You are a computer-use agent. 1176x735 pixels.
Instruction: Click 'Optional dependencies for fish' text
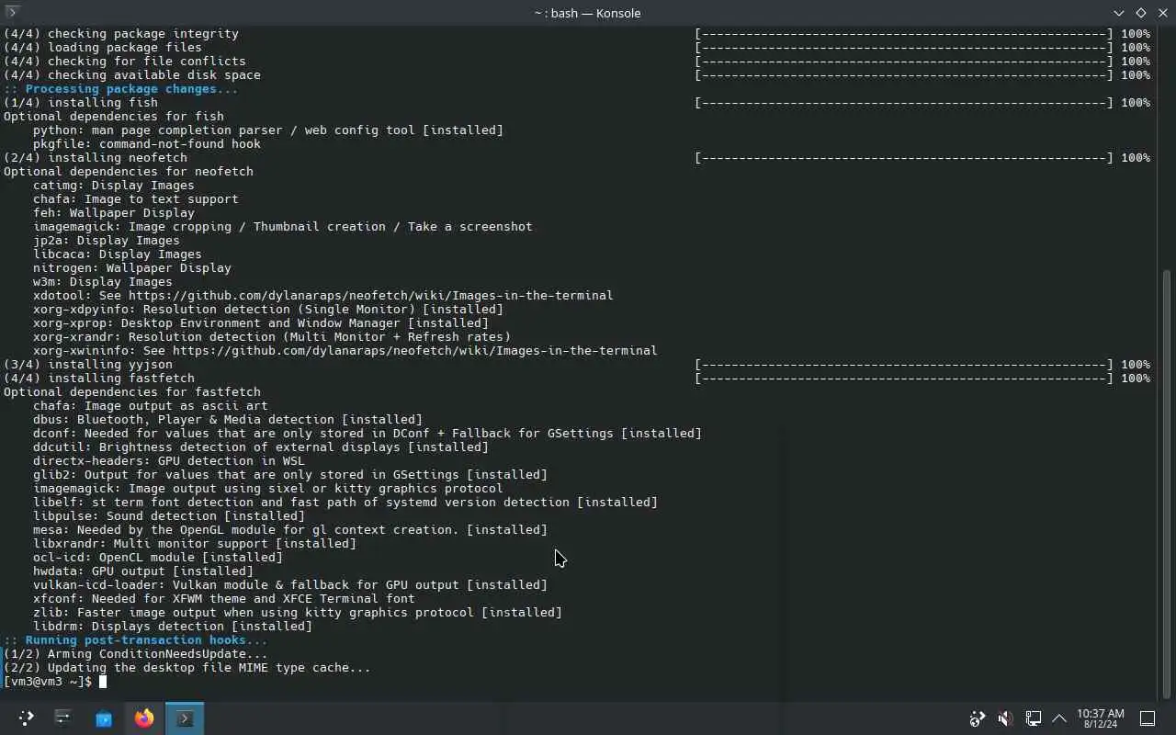pos(114,117)
